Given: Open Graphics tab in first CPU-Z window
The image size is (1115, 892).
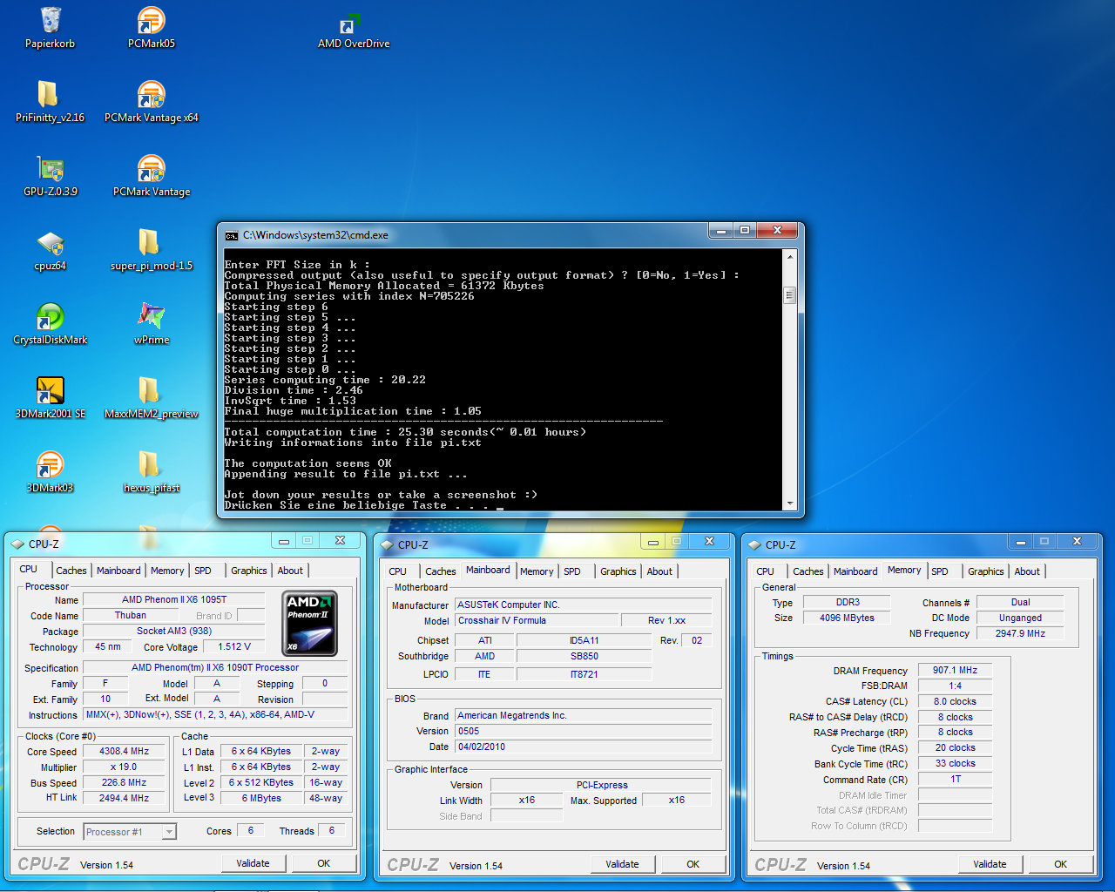Looking at the screenshot, I should (x=249, y=571).
